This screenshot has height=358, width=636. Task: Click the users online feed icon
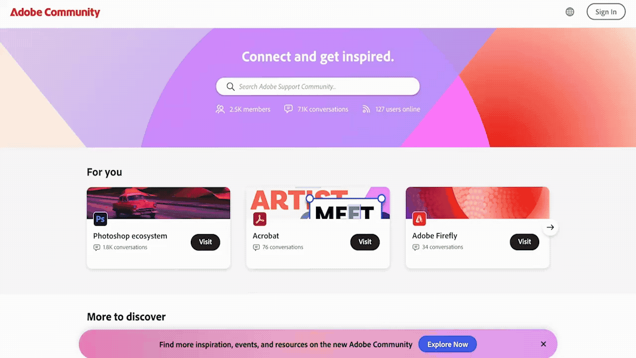pos(366,109)
